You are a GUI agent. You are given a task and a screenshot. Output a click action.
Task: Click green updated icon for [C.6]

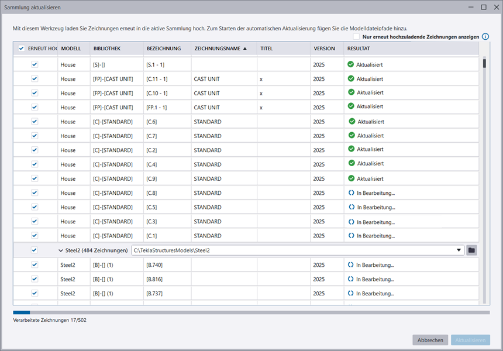pos(352,121)
